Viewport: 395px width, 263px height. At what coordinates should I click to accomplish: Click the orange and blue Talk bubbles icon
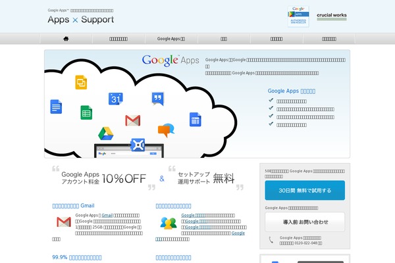coord(166,130)
